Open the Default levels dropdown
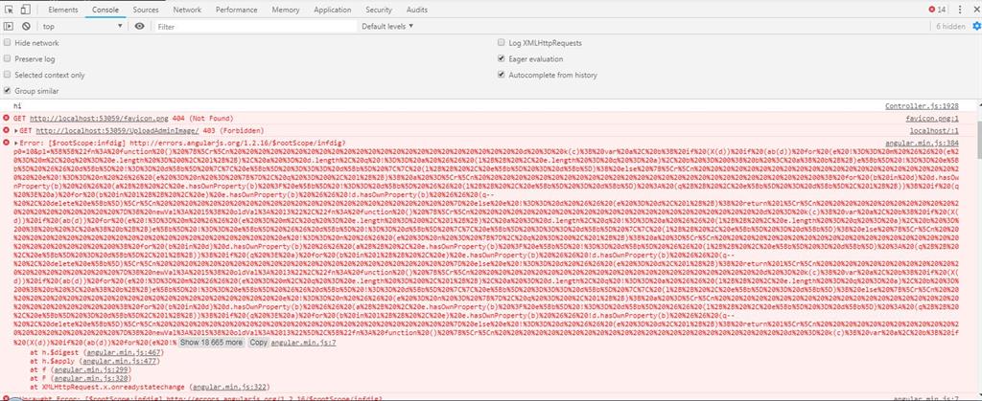The image size is (982, 401). [x=387, y=26]
